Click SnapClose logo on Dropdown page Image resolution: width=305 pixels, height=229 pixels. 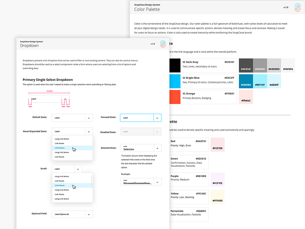click(x=163, y=44)
